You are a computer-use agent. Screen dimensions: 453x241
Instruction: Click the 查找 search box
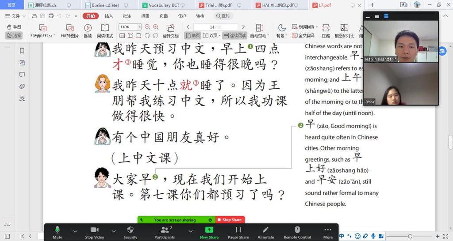click(x=223, y=16)
